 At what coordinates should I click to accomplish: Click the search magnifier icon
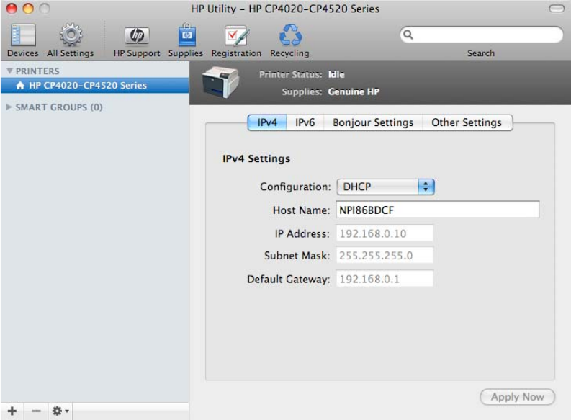pyautogui.click(x=408, y=35)
